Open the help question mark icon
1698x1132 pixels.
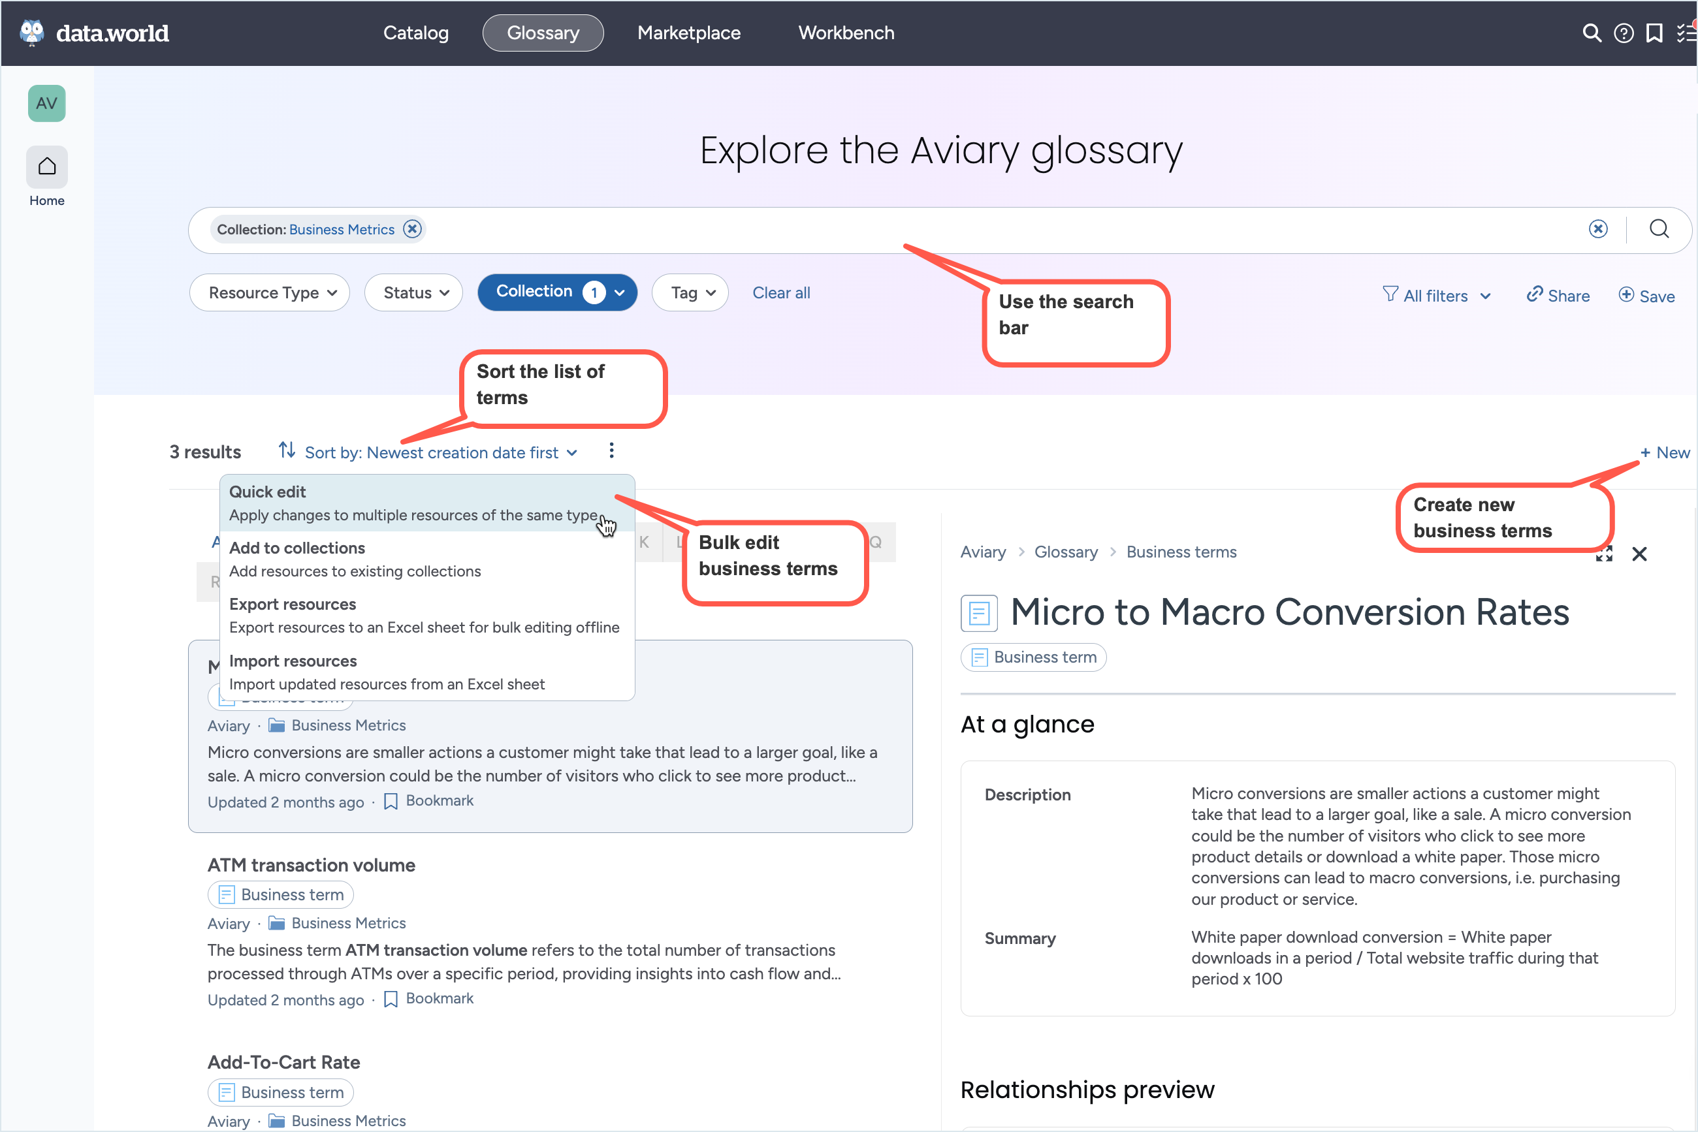[1623, 33]
